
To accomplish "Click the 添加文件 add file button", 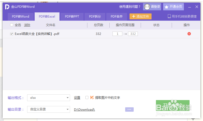I will [x=140, y=17].
